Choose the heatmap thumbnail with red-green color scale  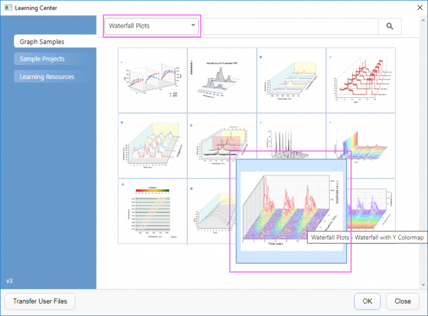tap(152, 211)
